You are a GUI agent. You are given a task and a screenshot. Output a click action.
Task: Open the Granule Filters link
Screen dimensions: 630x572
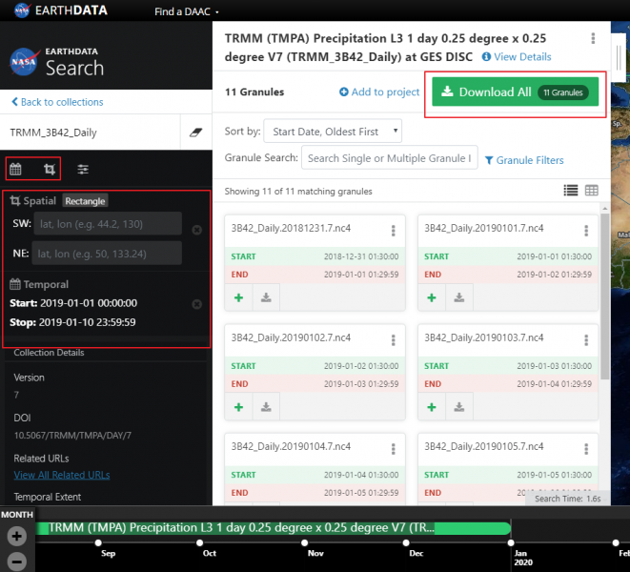coord(524,160)
